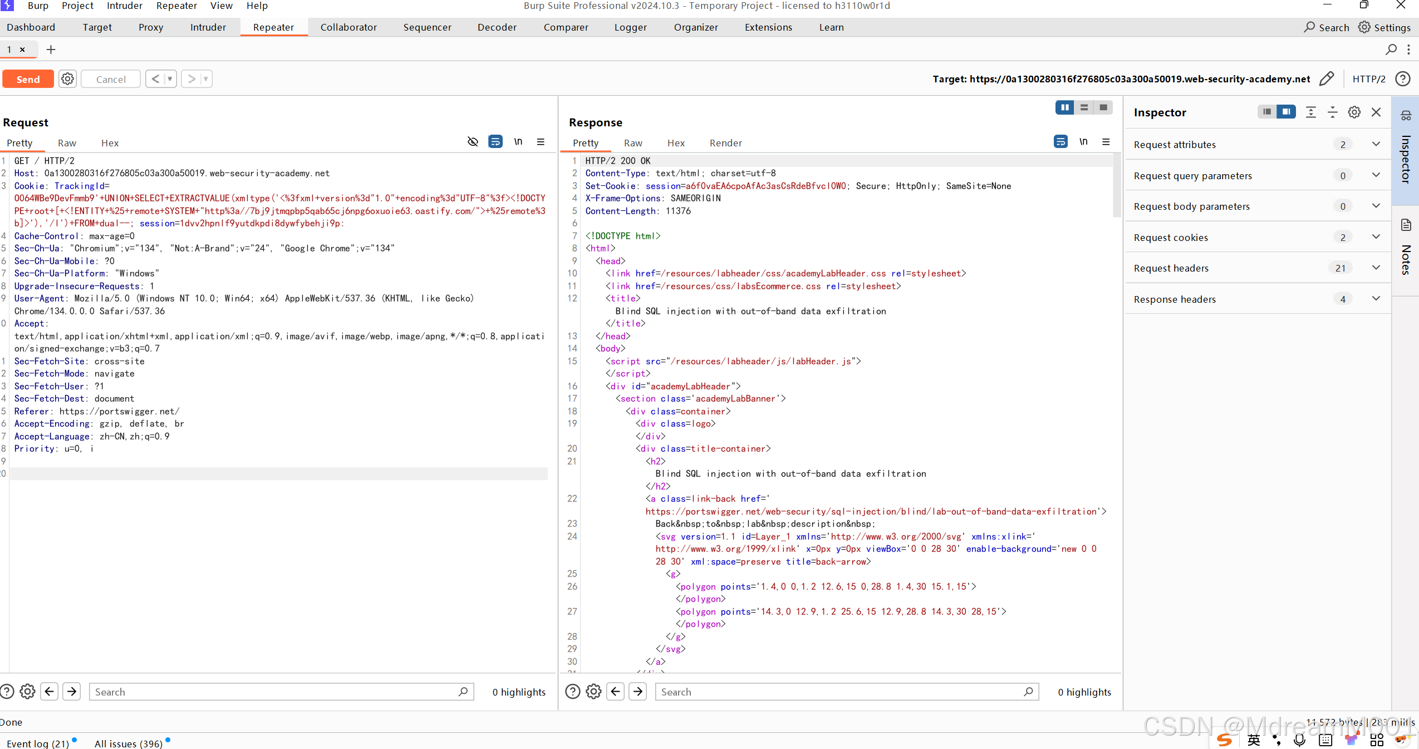Select side-by-side response layout icon
The width and height of the screenshot is (1419, 749).
1064,107
